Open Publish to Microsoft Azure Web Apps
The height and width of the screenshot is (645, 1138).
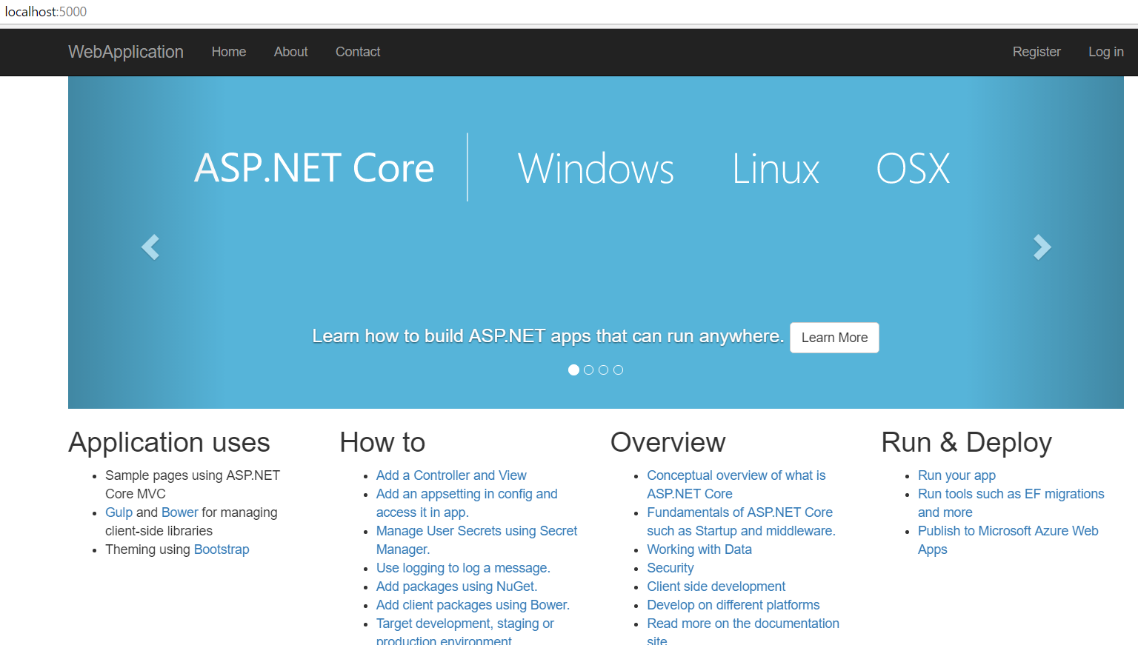(1008, 540)
